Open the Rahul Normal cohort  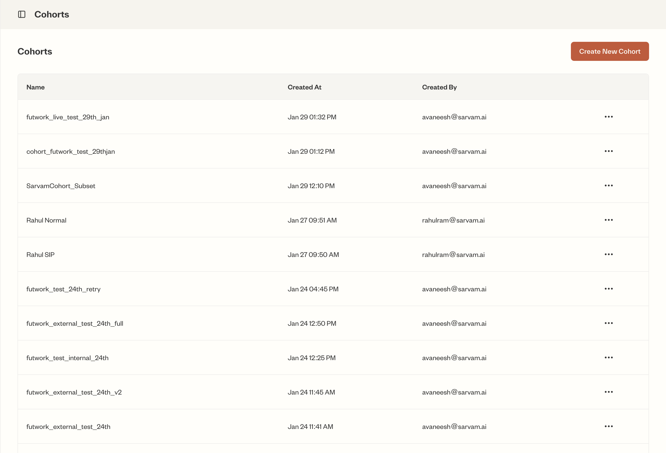46,220
